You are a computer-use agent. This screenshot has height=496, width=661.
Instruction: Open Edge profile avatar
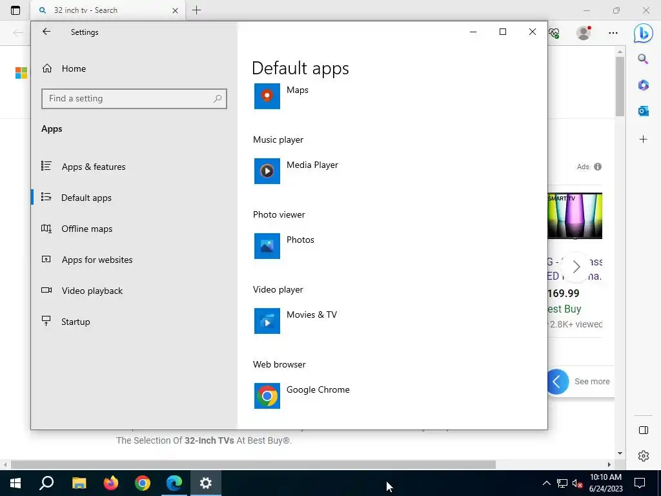(x=584, y=32)
